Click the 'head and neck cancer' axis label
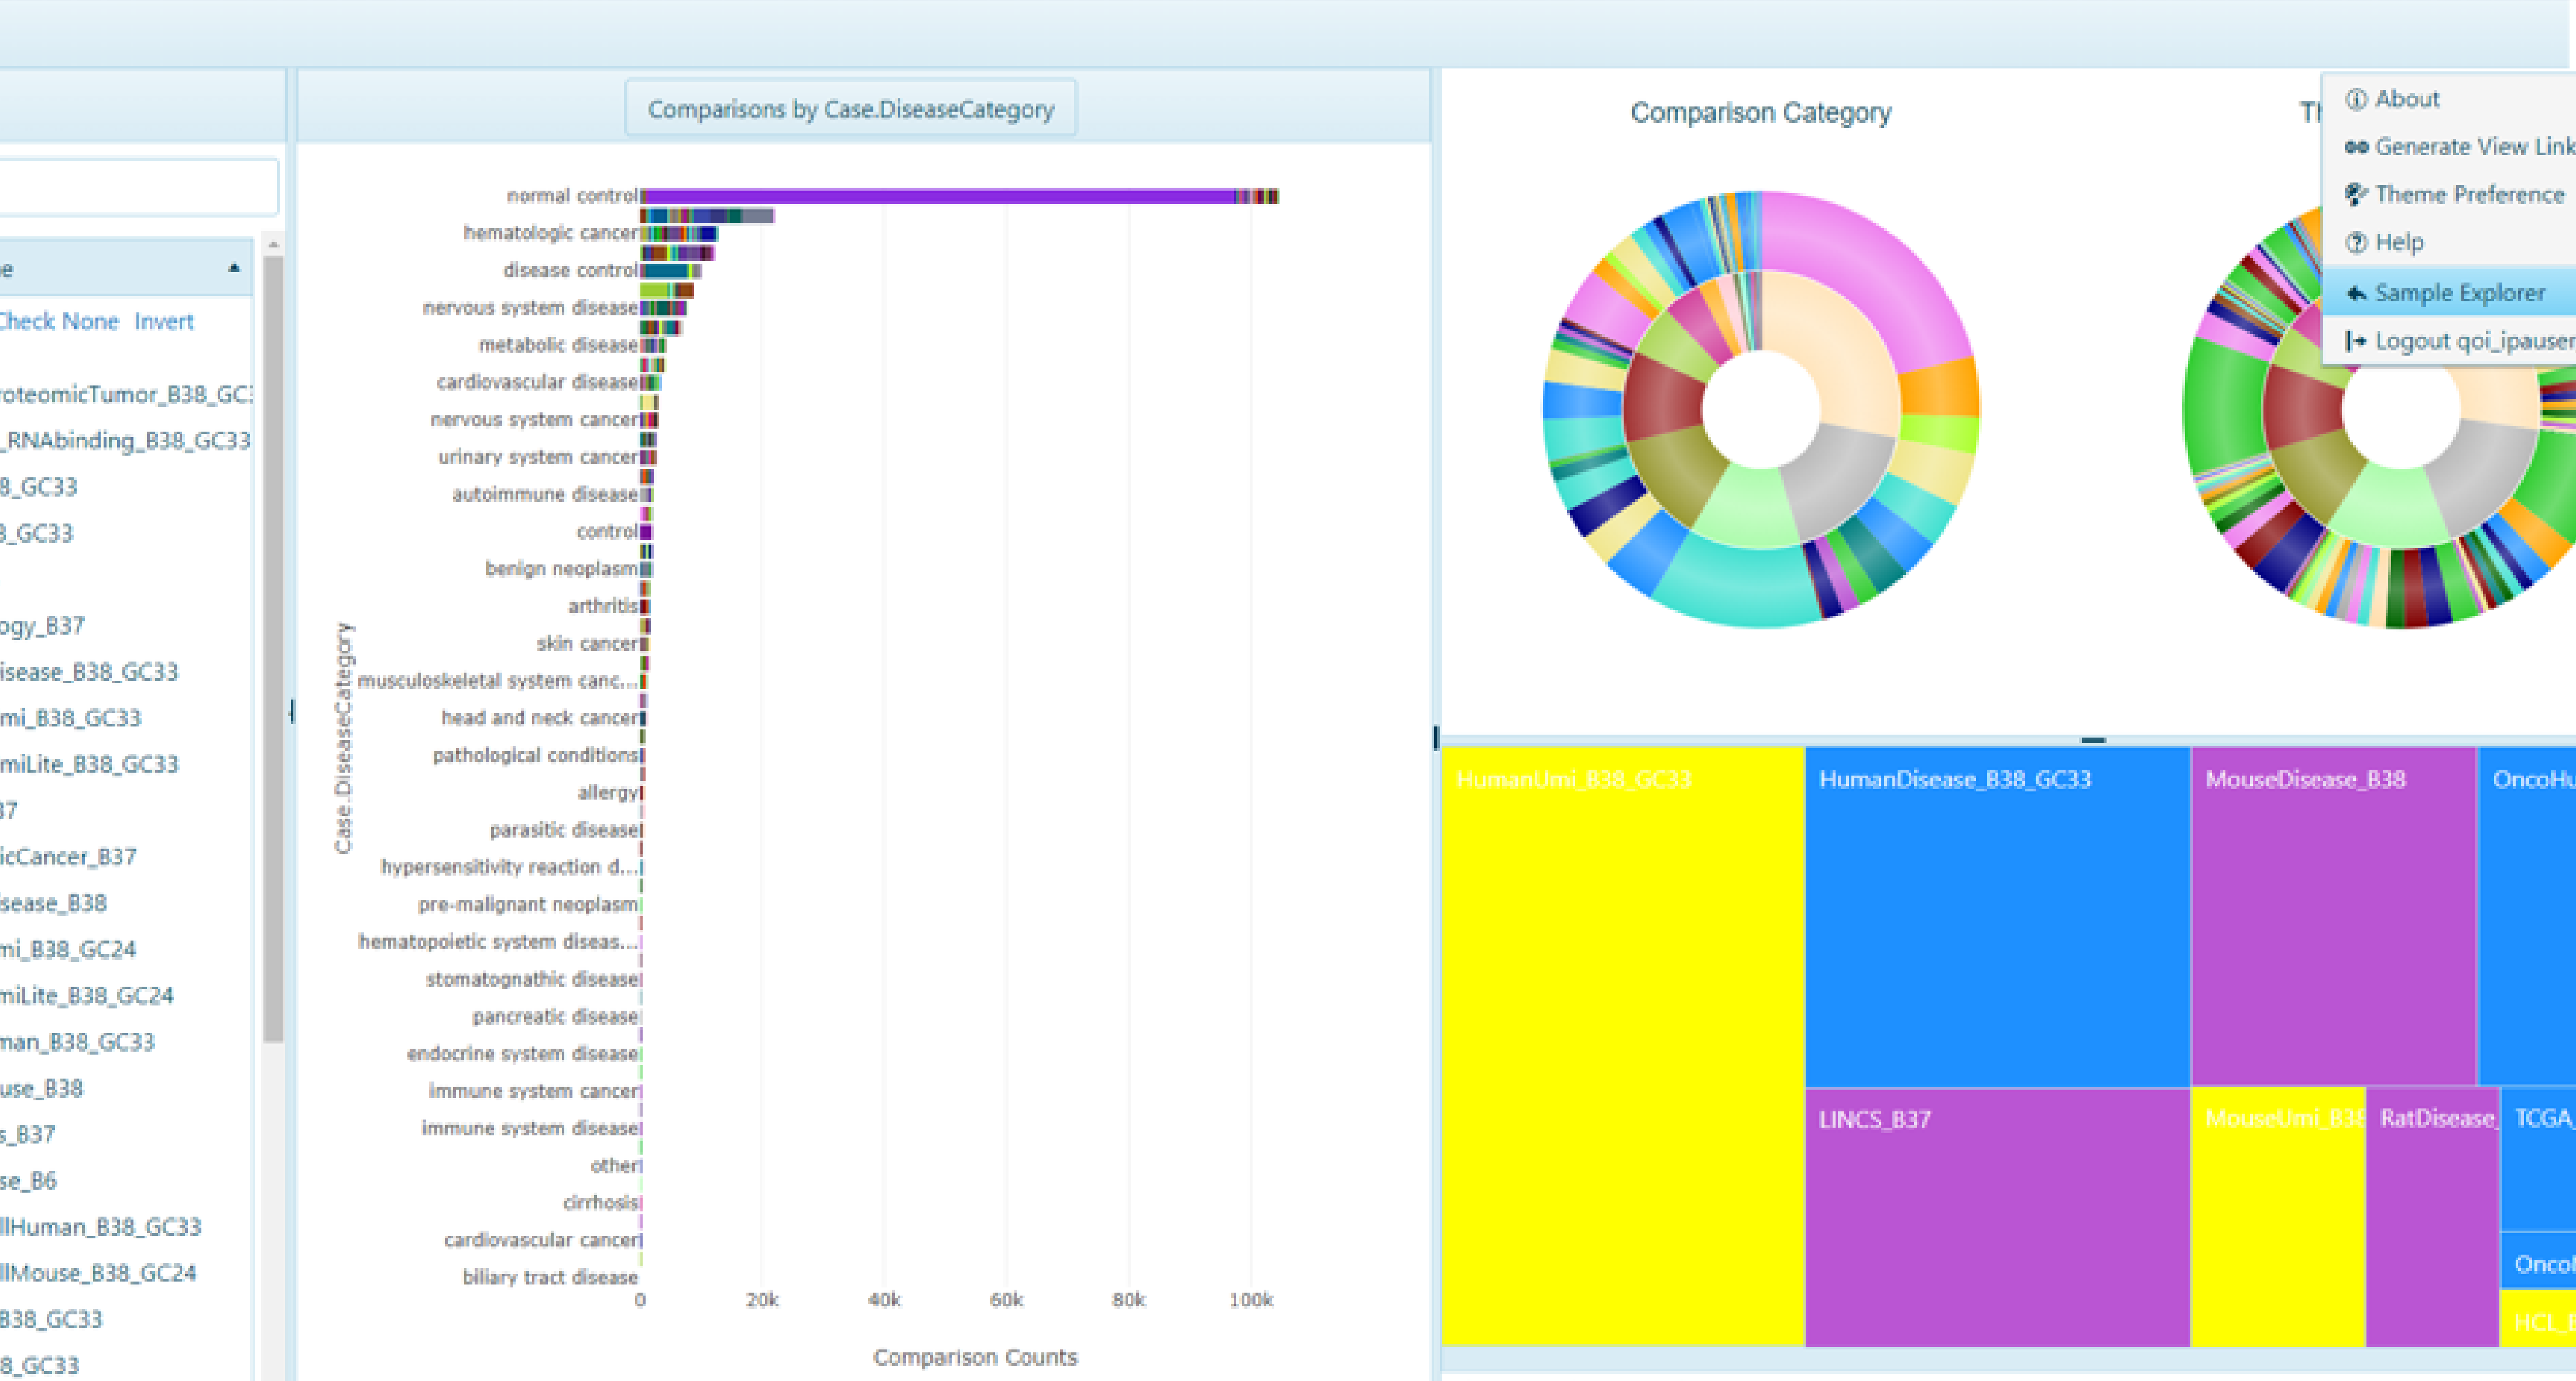This screenshot has width=2576, height=1381. click(x=540, y=718)
